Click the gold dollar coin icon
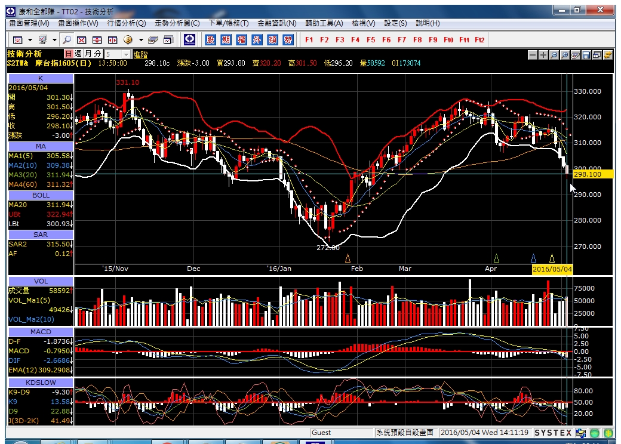 tap(128, 39)
